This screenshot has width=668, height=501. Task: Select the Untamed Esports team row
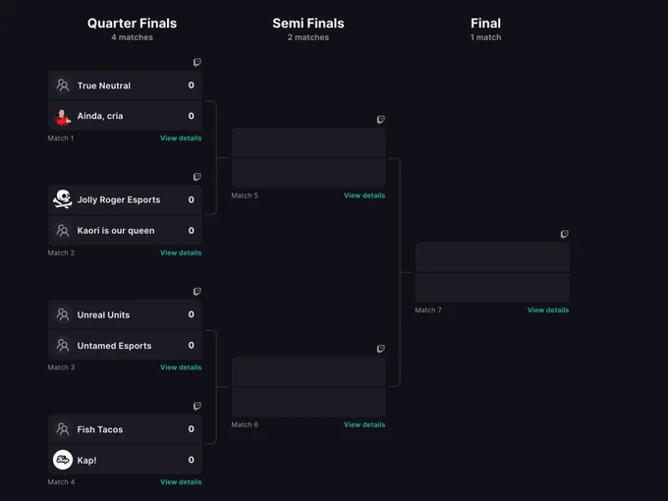point(126,345)
